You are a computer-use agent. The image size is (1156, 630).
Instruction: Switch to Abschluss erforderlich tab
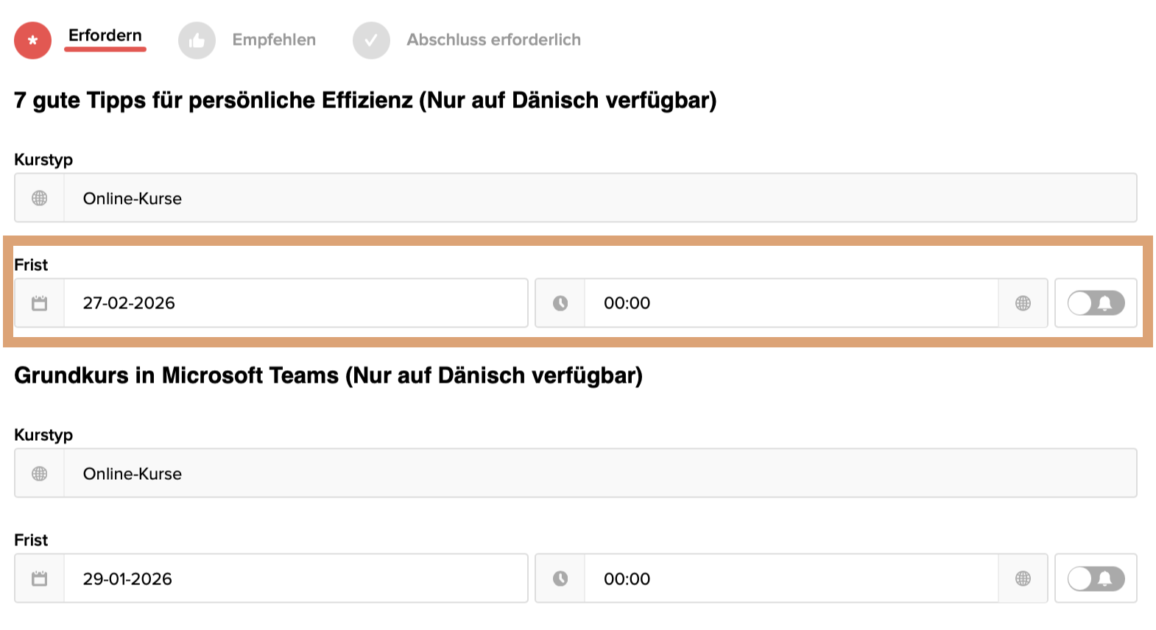493,40
